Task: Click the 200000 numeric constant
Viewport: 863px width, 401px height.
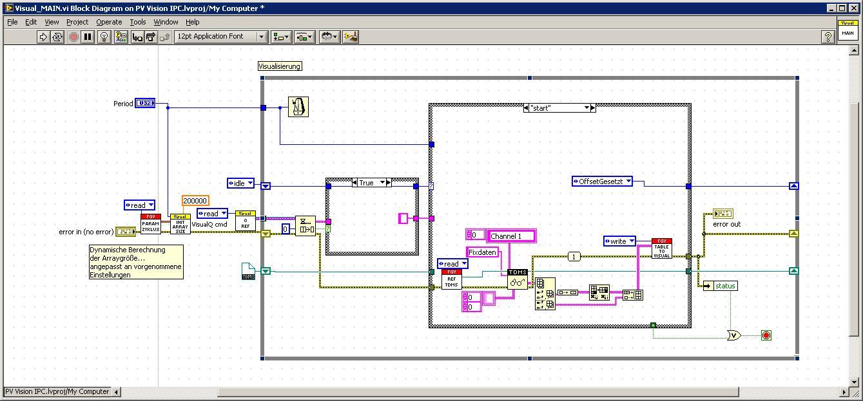Action: 195,201
